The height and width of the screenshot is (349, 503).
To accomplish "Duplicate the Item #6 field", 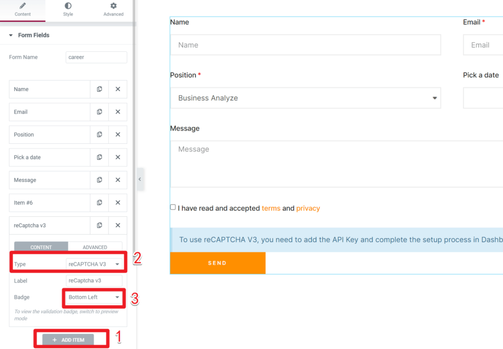I will tap(100, 203).
